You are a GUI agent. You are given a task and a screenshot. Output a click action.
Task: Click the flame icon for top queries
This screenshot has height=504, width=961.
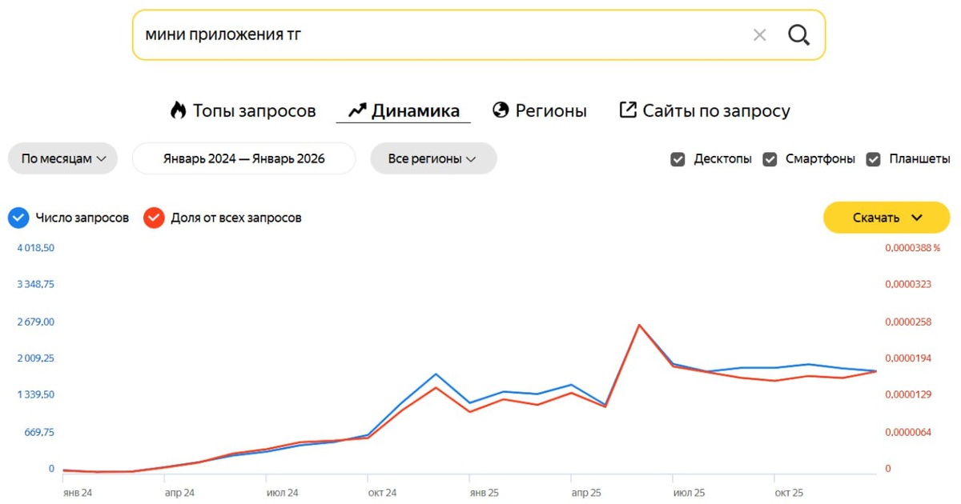(178, 110)
